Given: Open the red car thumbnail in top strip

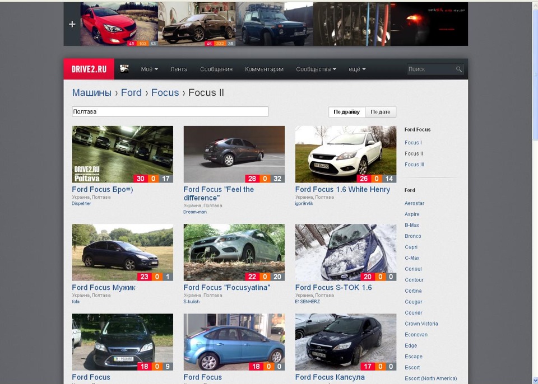Looking at the screenshot, I should [119, 24].
